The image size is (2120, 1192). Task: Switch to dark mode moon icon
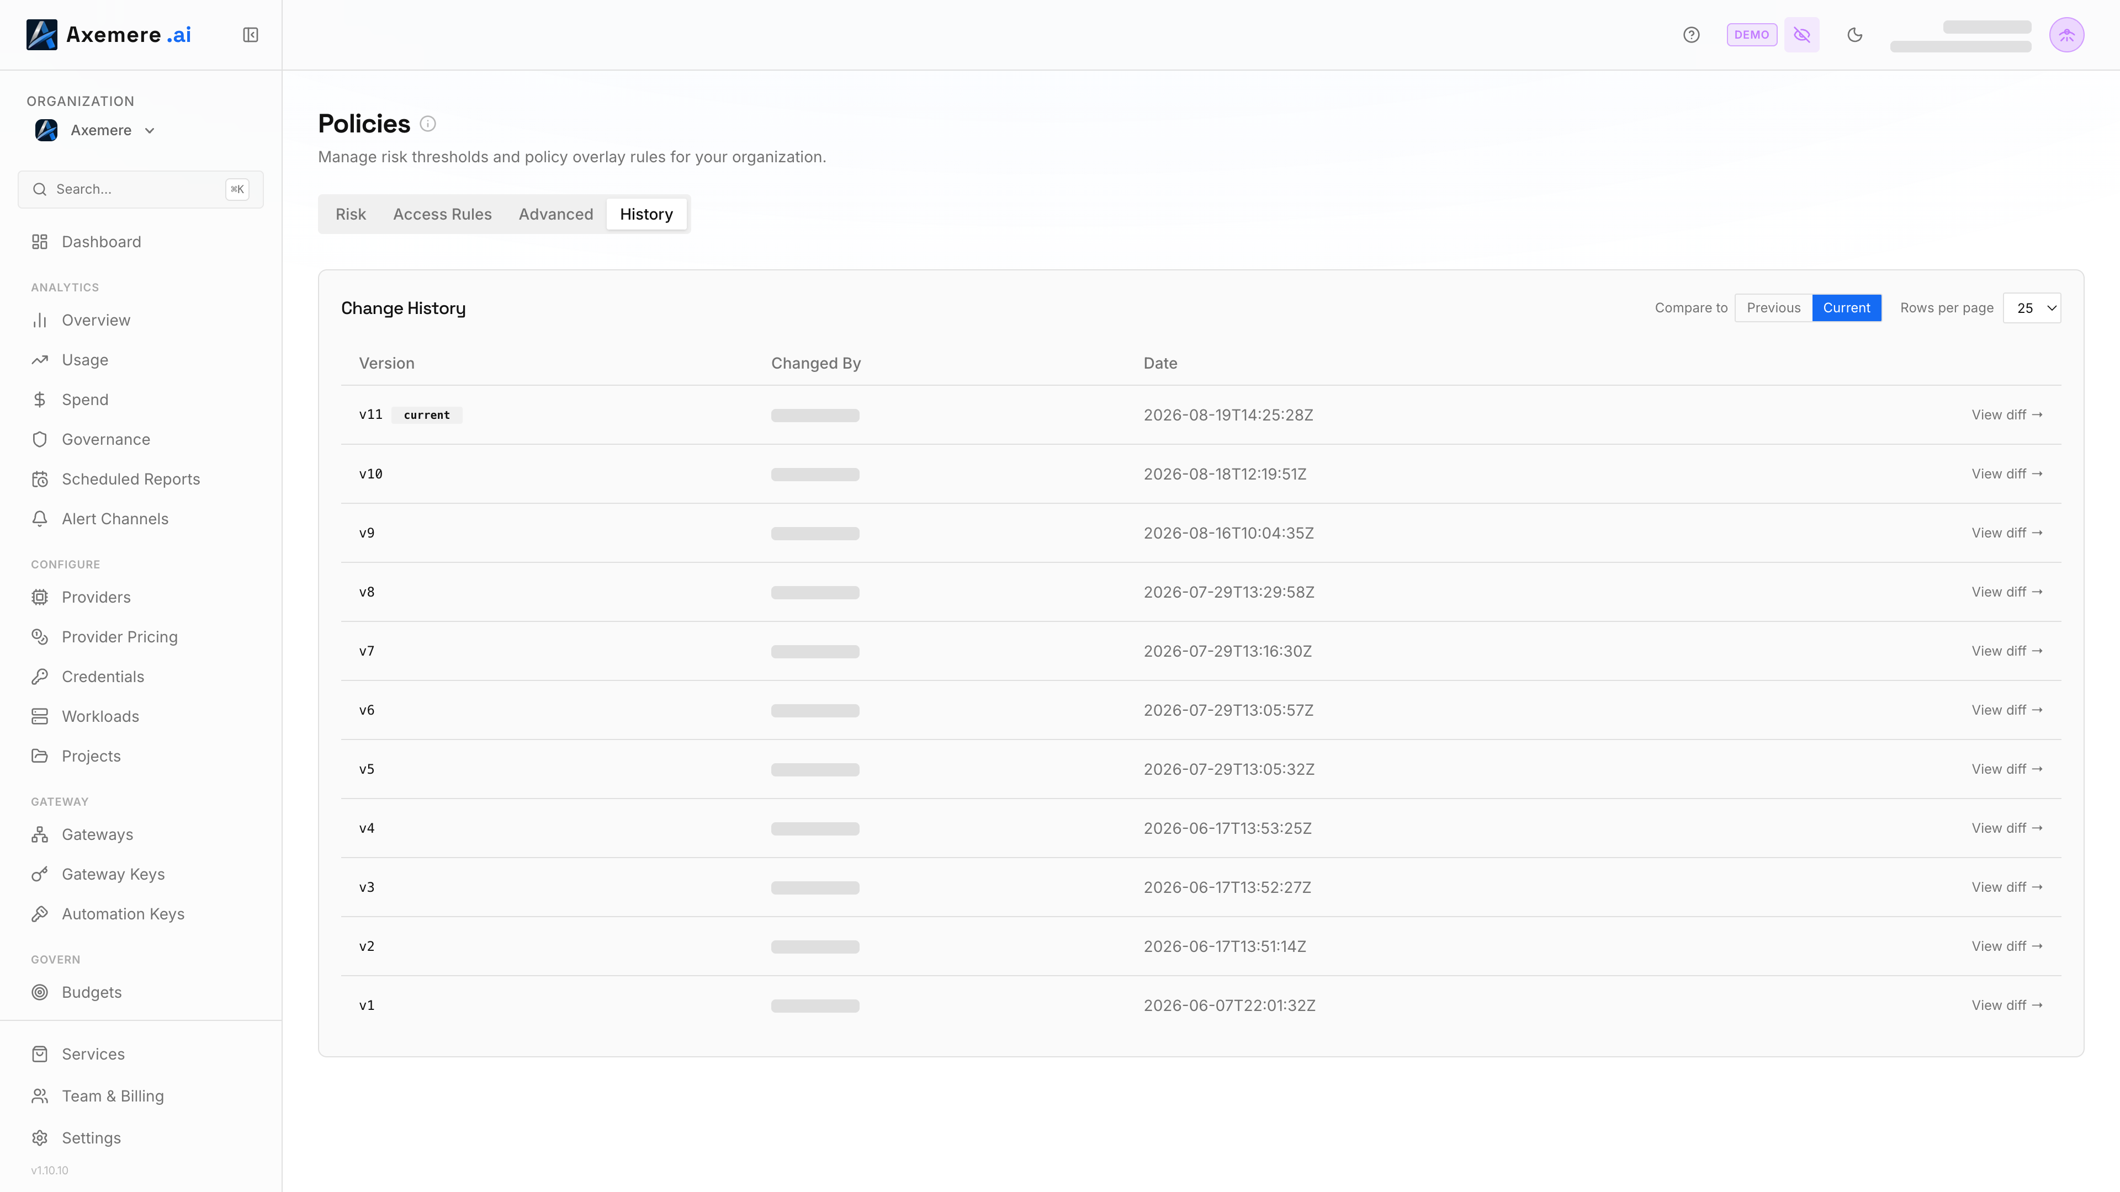pyautogui.click(x=1855, y=35)
